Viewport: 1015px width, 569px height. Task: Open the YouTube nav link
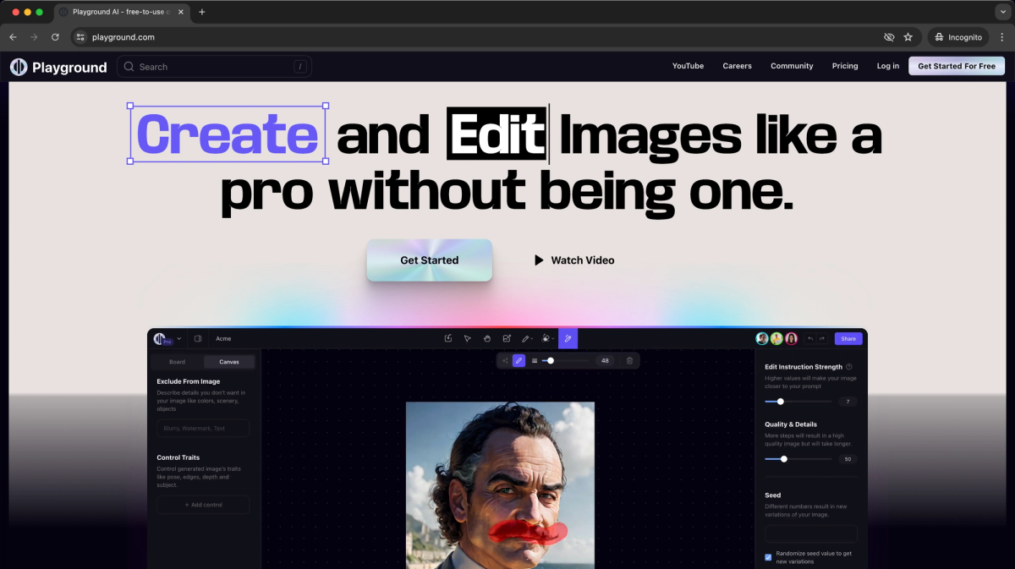pos(688,66)
